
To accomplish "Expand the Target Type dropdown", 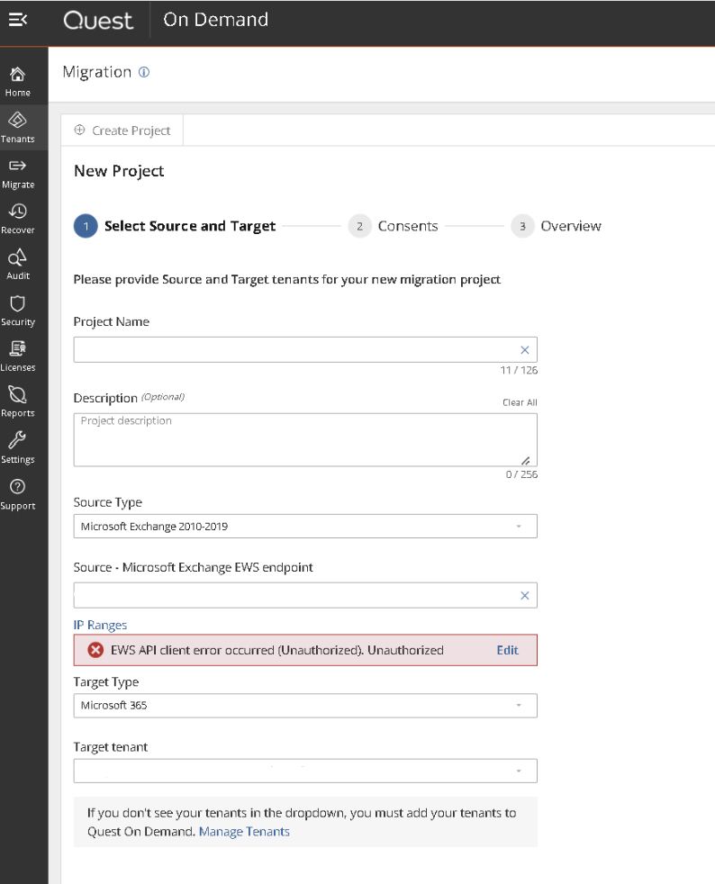I will coord(305,705).
